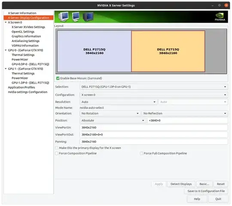This screenshot has height=206, width=232.
Task: Open Application Profiles
Action: point(21,87)
